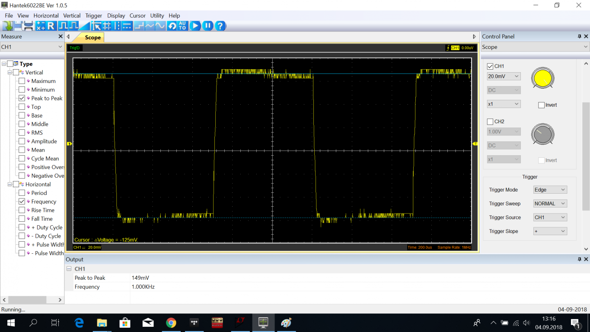This screenshot has height=332, width=590.
Task: Click the triangle ramp toolbar icon
Action: [84, 26]
